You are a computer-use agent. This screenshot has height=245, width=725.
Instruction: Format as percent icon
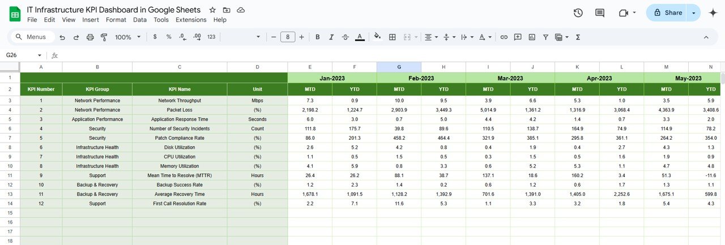click(x=169, y=37)
